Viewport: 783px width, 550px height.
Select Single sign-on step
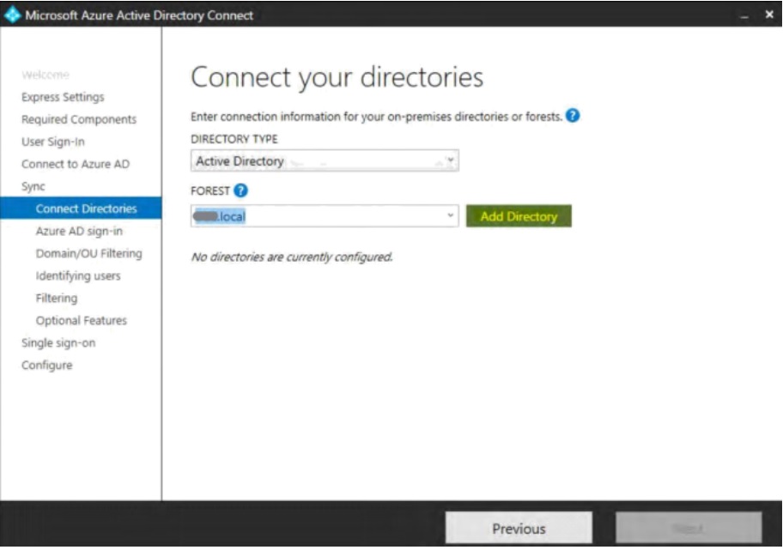click(x=58, y=343)
